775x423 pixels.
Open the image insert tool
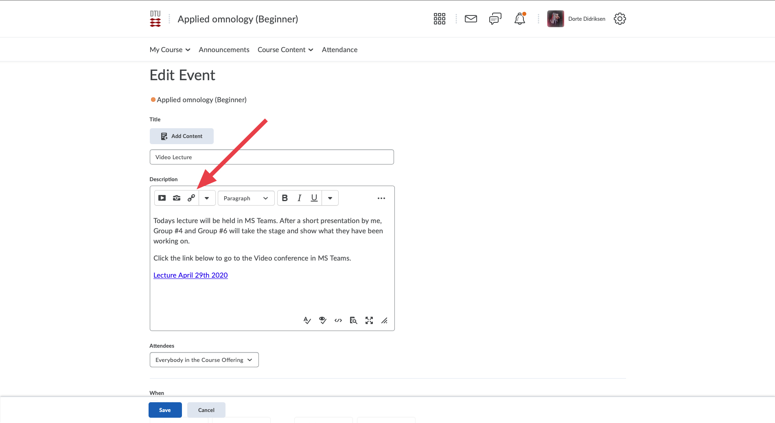177,198
